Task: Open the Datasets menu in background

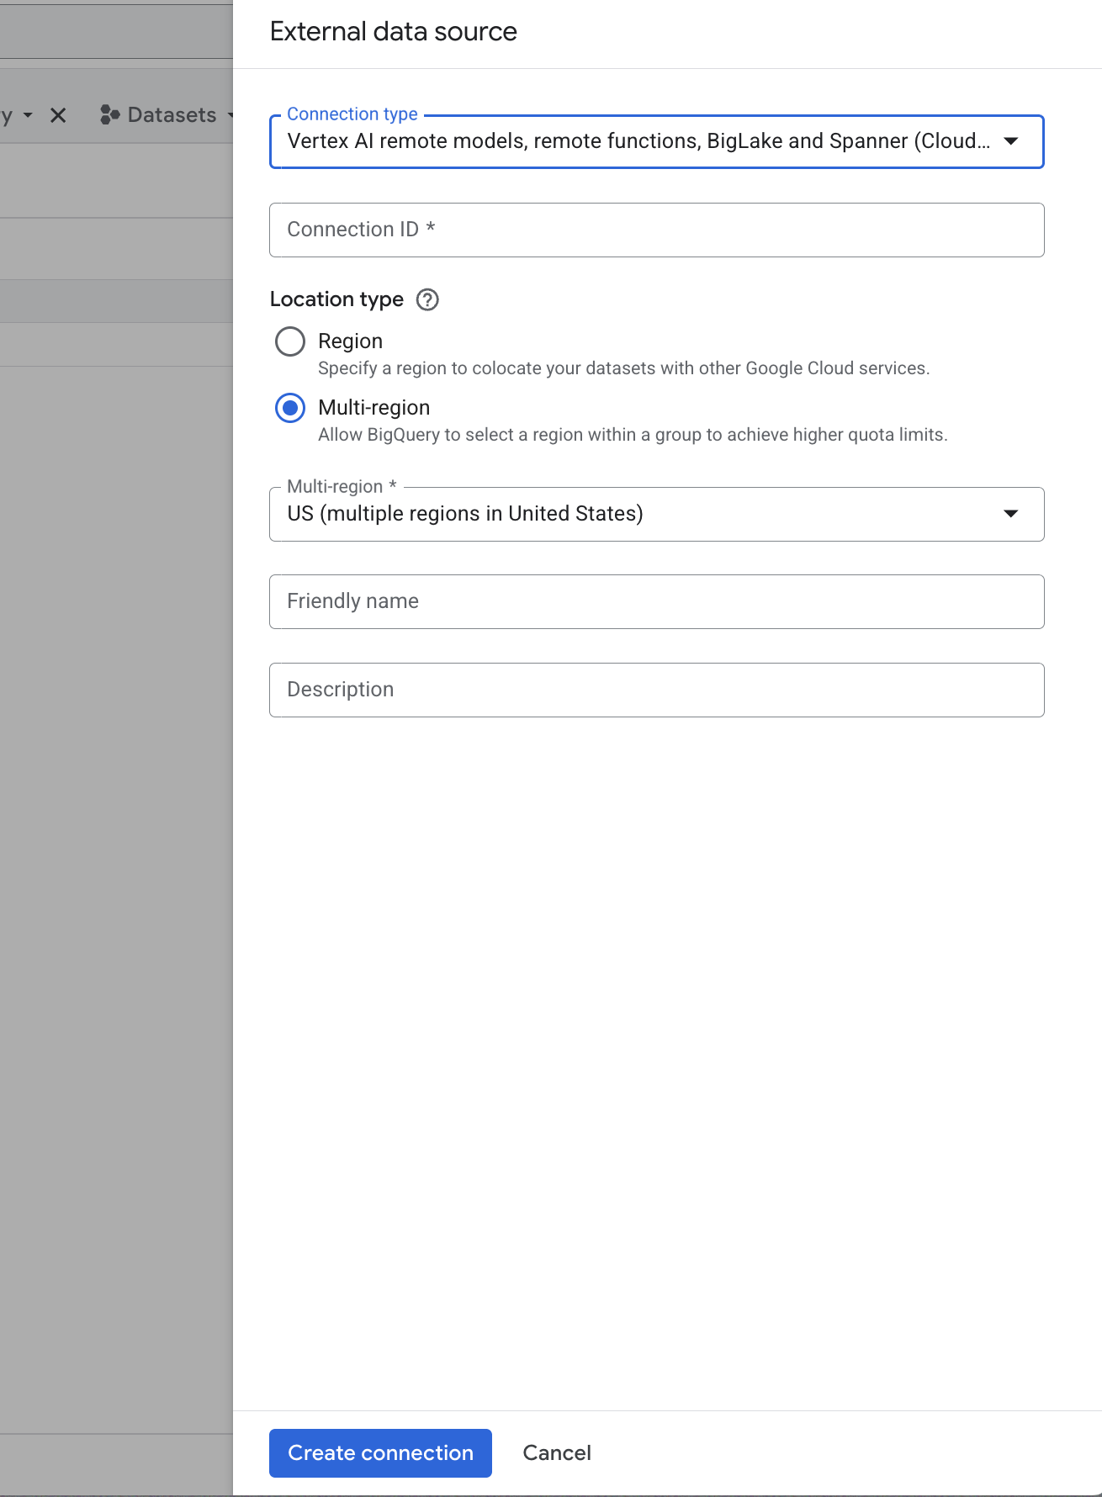Action: pos(167,115)
